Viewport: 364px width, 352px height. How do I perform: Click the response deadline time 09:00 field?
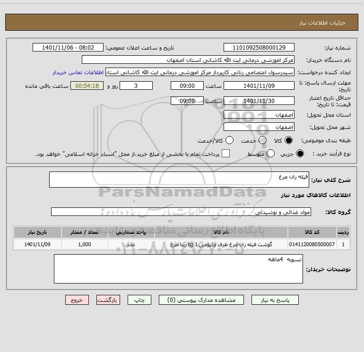point(187,86)
